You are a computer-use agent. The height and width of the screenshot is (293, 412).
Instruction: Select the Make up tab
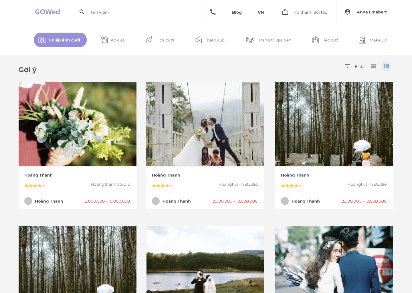pos(373,40)
